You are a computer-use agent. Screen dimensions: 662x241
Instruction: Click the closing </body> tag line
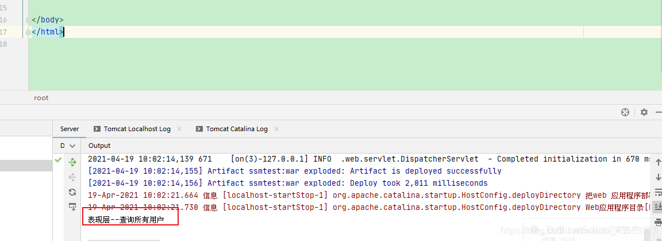point(47,20)
